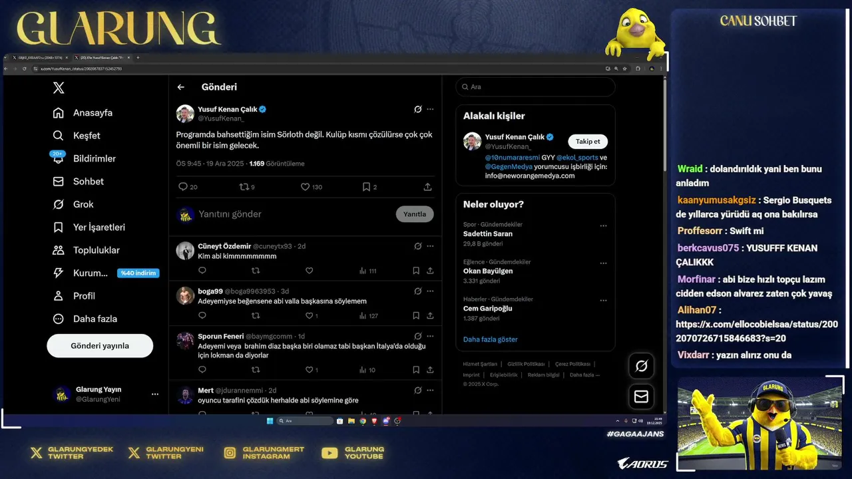Open Sporun Feneri reply more options
The height and width of the screenshot is (479, 852).
[430, 337]
